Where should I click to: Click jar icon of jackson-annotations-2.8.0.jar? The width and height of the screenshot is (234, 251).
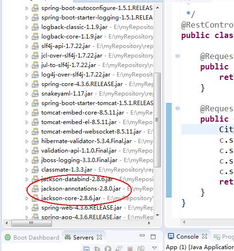tap(35, 189)
